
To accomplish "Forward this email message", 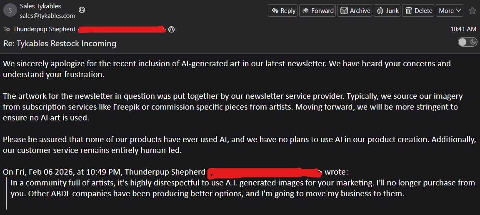I will (x=318, y=11).
